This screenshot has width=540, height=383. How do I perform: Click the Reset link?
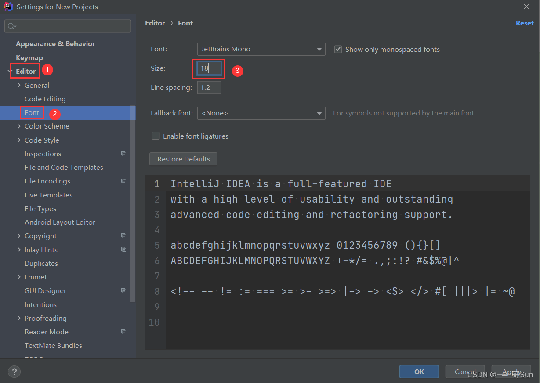pos(525,23)
